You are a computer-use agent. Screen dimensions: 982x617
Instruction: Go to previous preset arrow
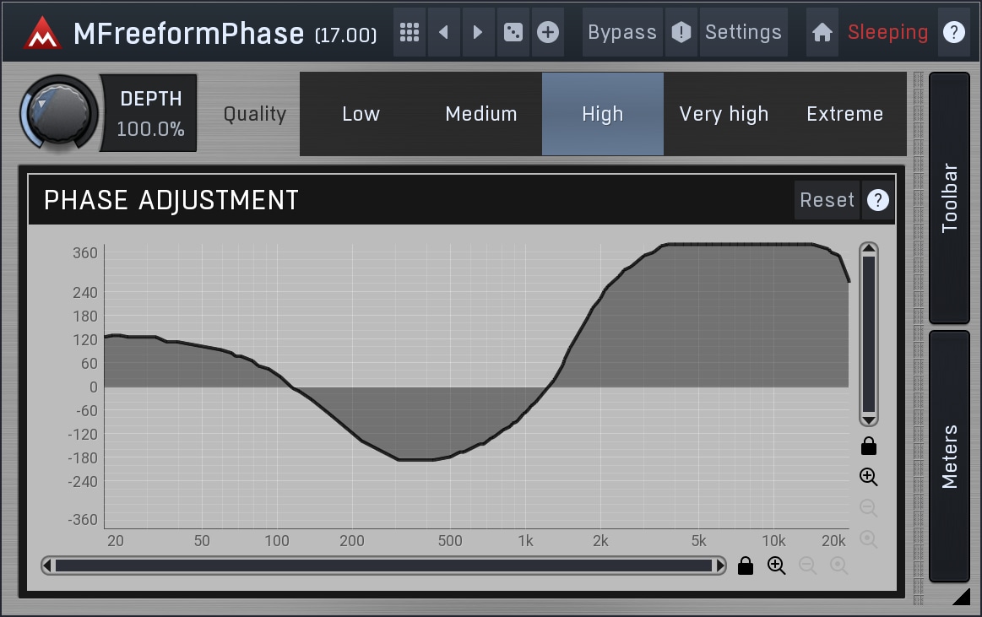443,33
